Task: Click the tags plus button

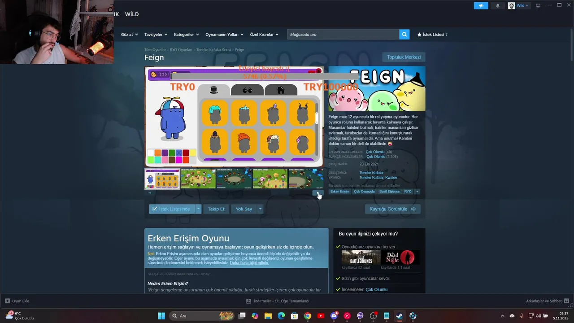Action: click(x=417, y=192)
